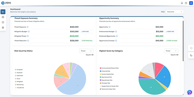This screenshot has height=97, width=194.
Task: Open the View Executive dropdown
Action: pos(175,12)
